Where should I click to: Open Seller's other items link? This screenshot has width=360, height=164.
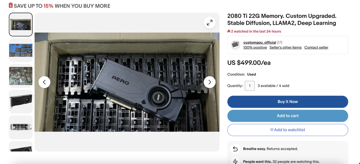click(x=286, y=47)
